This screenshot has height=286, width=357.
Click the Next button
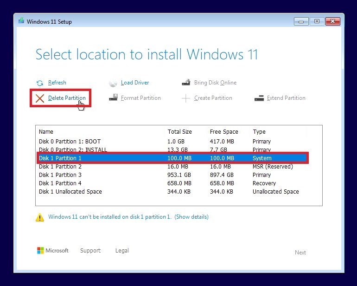[x=300, y=252]
